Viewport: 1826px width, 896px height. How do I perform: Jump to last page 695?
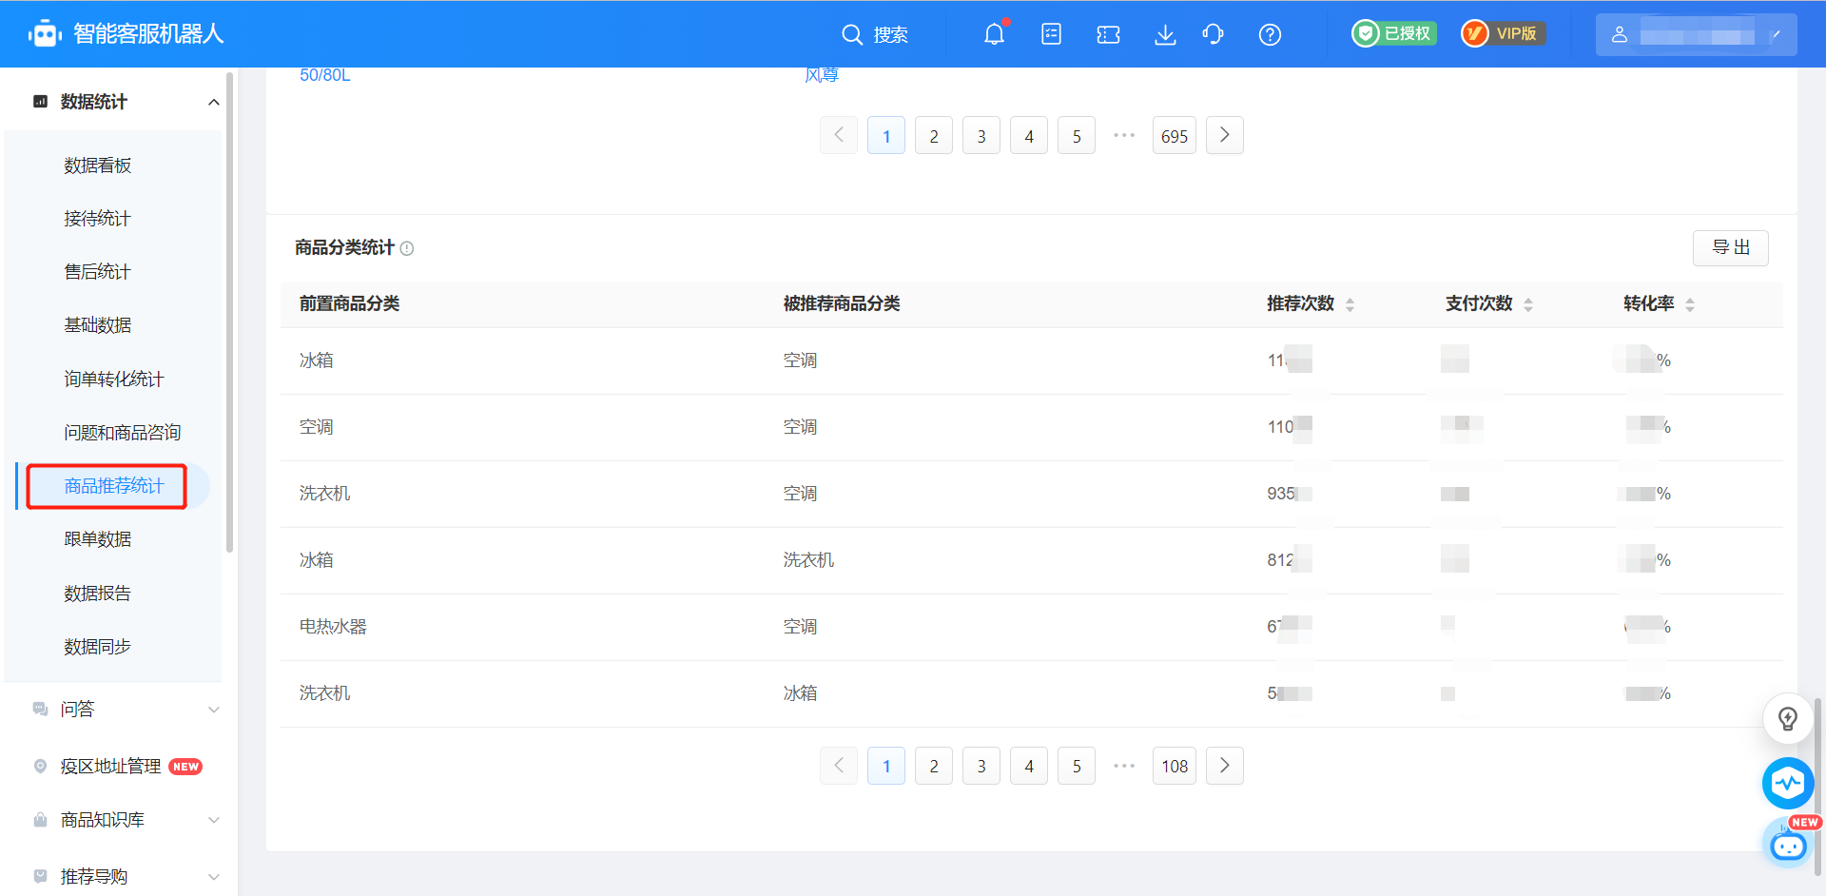coord(1175,136)
